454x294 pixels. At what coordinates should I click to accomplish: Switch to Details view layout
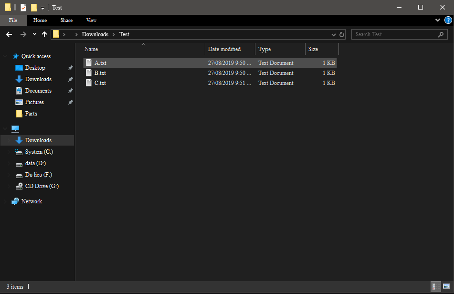coord(436,286)
